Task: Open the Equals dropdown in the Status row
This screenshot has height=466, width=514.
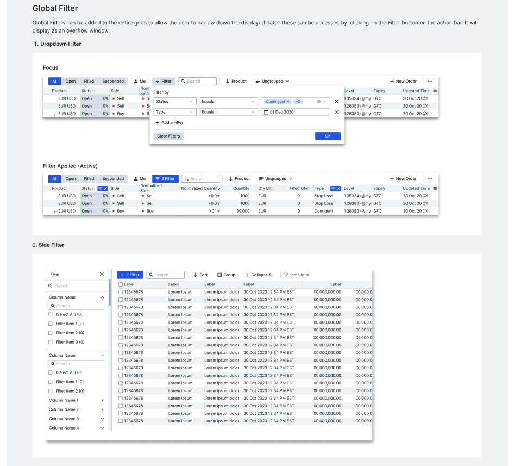Action: pos(228,102)
